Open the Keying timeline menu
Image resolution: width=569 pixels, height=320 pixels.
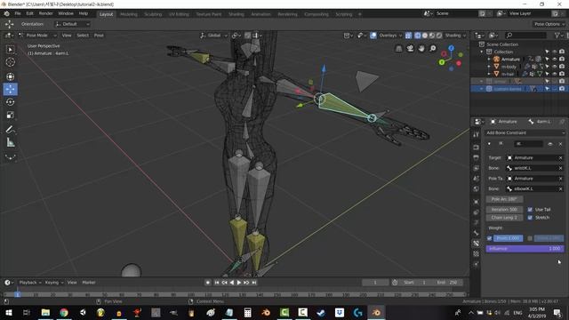(53, 283)
